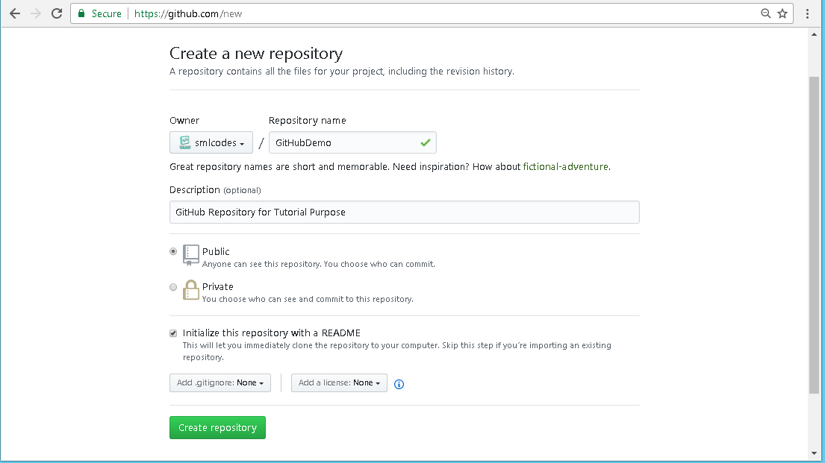The width and height of the screenshot is (825, 463).
Task: Open Chrome's three-dot menu
Action: coord(808,13)
